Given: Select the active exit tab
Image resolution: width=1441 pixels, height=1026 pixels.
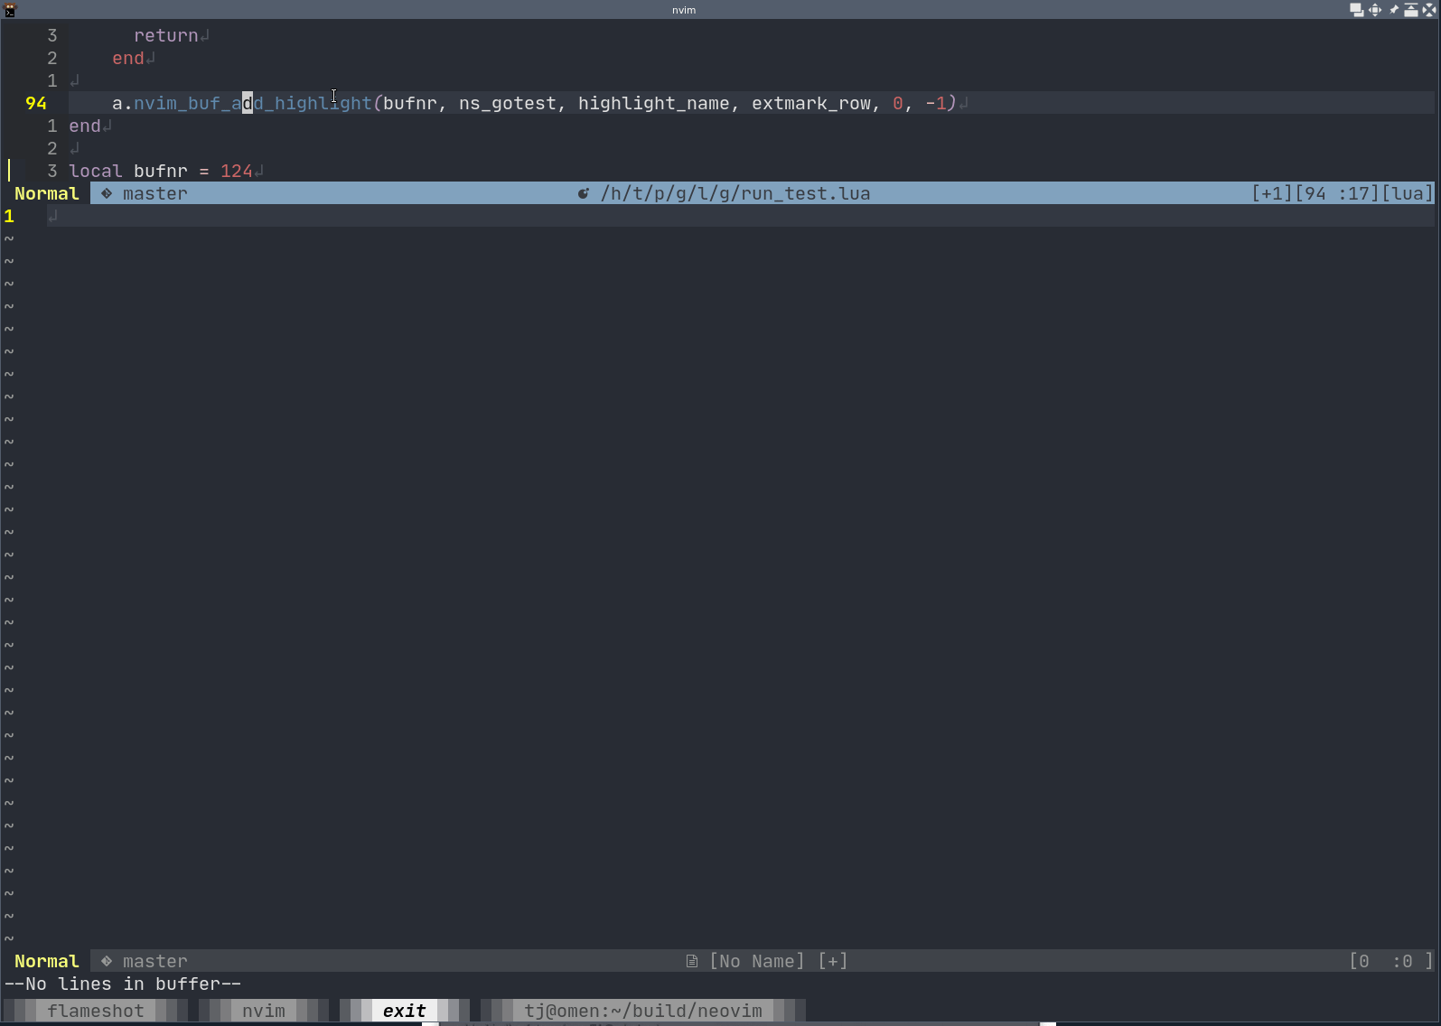Looking at the screenshot, I should [x=405, y=1011].
